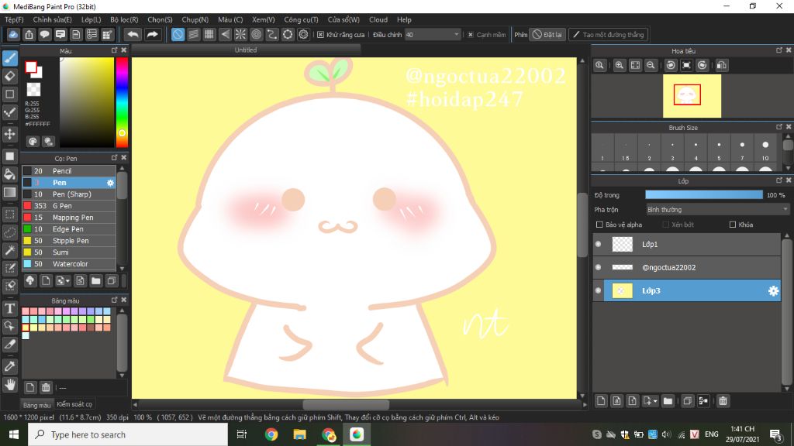Viewport: 794px width, 446px height.
Task: Adjust the Độ trong opacity slider
Action: (704, 194)
